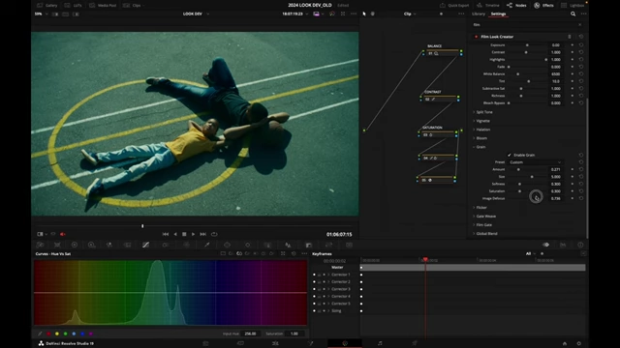Image resolution: width=620 pixels, height=348 pixels.
Task: Adjust the Exposure slider
Action: (x=527, y=45)
